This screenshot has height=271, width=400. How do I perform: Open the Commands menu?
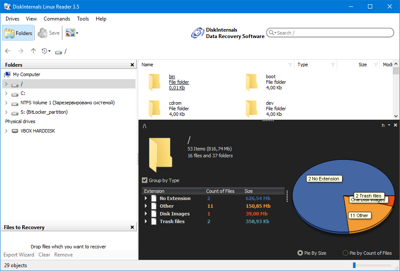click(57, 19)
